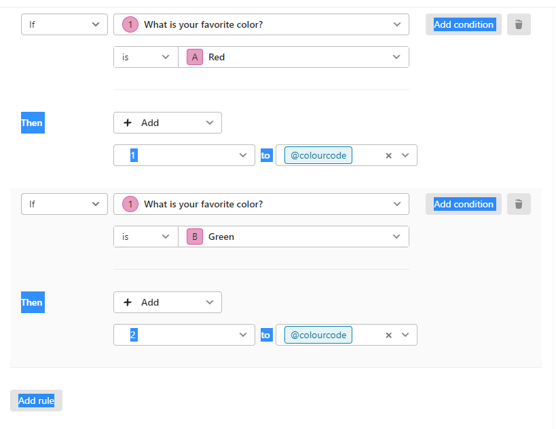Image resolution: width=556 pixels, height=429 pixels.
Task: Open the value dropdown showing 1
Action: [x=184, y=155]
